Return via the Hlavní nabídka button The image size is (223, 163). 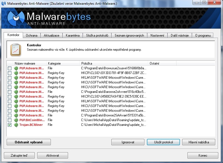tap(199, 142)
